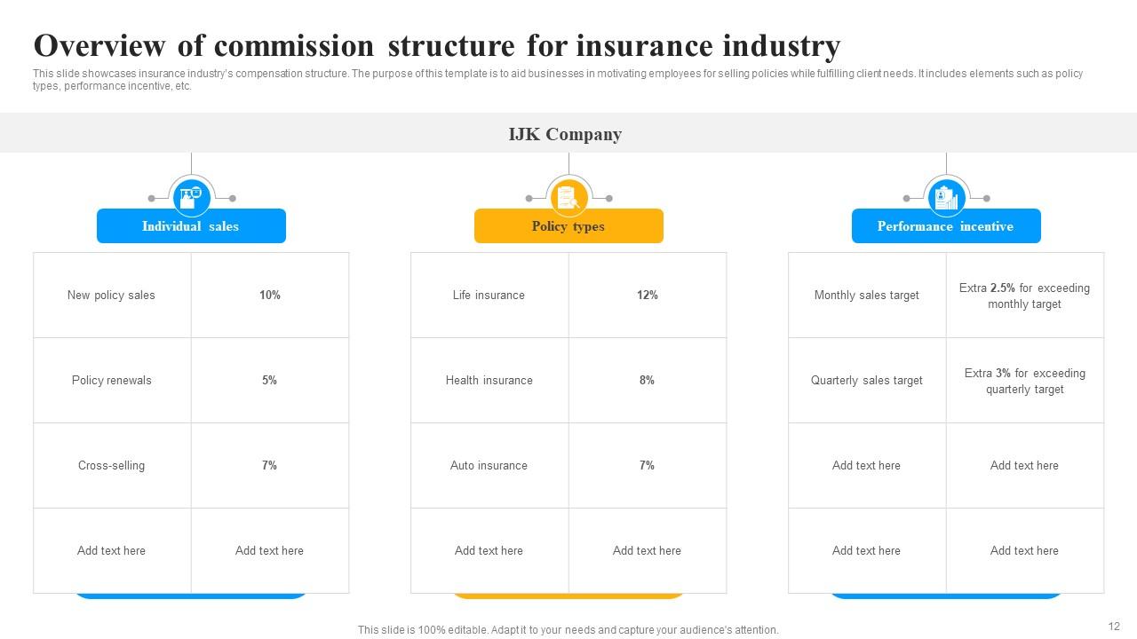Image resolution: width=1137 pixels, height=639 pixels.
Task: Click the New policy sales cell
Action: pos(111,296)
